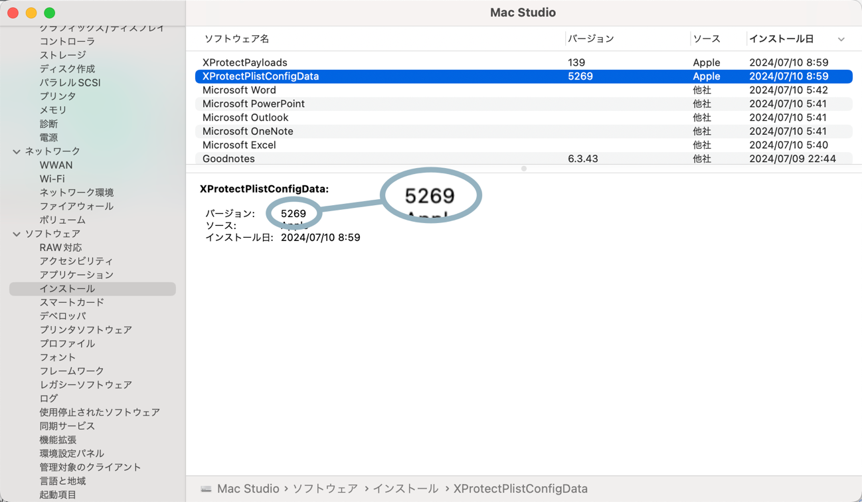Open メモリ in the sidebar
This screenshot has width=862, height=502.
(x=53, y=110)
